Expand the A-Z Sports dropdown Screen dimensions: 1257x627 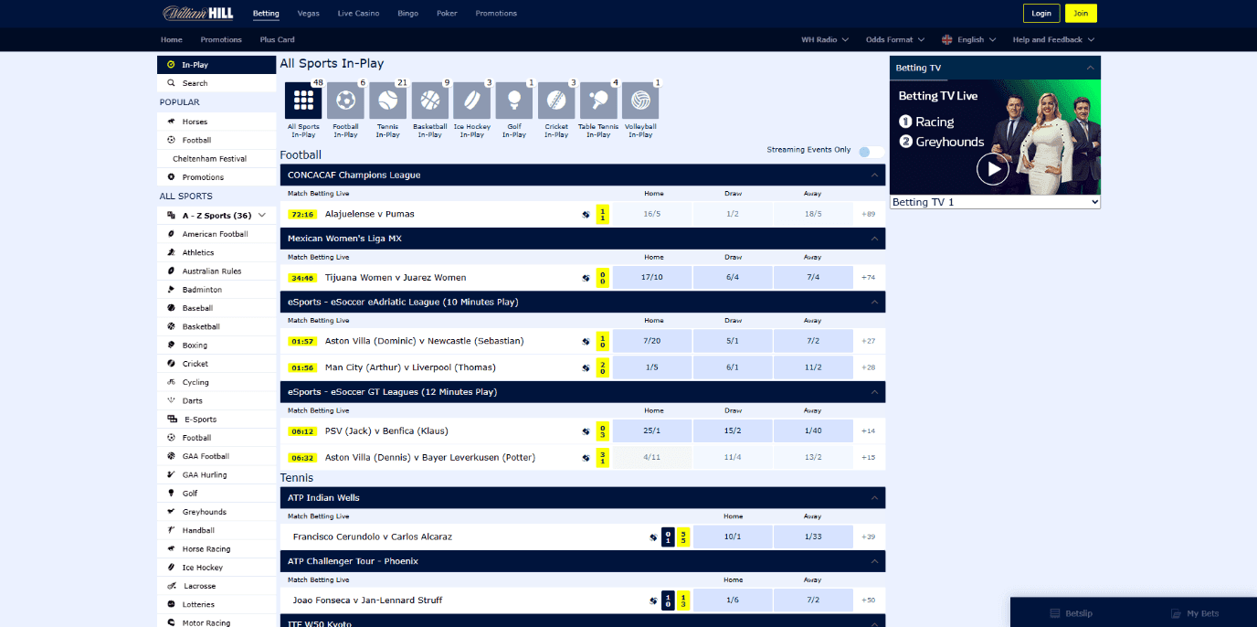point(217,214)
